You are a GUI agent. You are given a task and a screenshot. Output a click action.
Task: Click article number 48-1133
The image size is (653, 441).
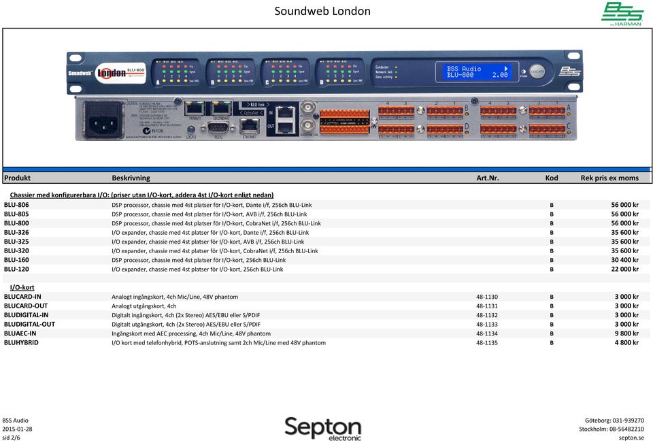pyautogui.click(x=487, y=325)
